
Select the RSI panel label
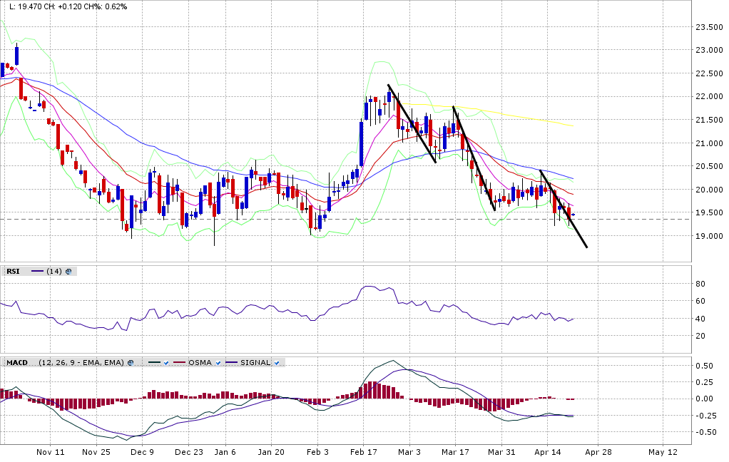click(13, 272)
